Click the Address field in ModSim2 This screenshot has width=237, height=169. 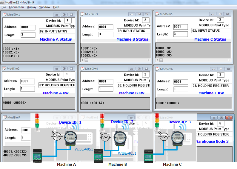point(27,81)
